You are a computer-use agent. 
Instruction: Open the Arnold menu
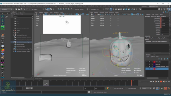coord(104,6)
